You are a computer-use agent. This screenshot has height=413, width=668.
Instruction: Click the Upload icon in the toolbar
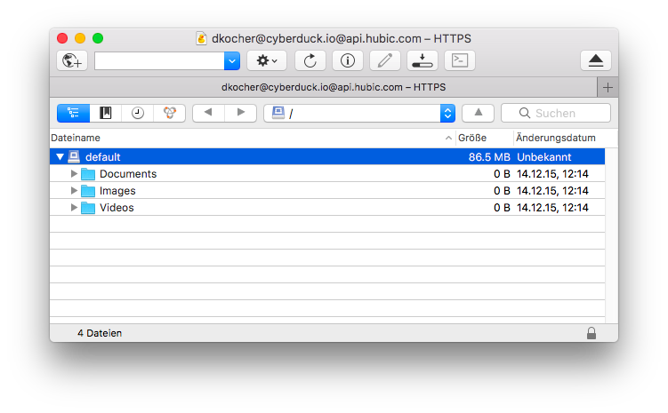coord(423,60)
